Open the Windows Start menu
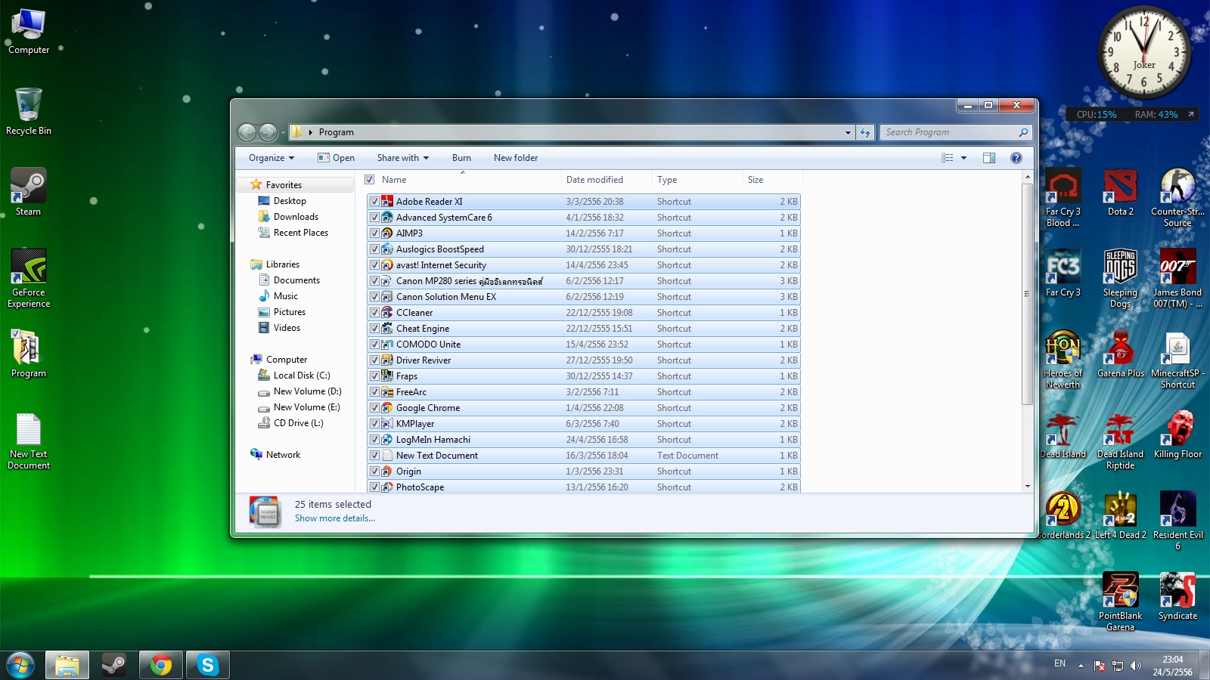Viewport: 1210px width, 680px height. click(20, 666)
